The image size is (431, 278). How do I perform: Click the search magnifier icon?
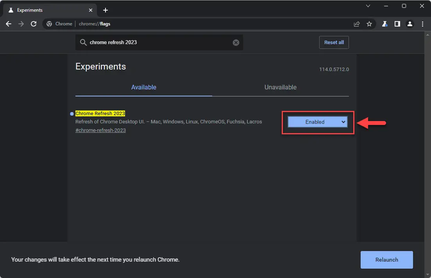click(x=83, y=42)
